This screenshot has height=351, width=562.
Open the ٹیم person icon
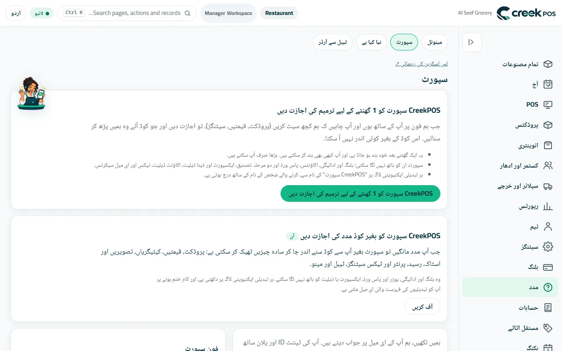coord(548,226)
